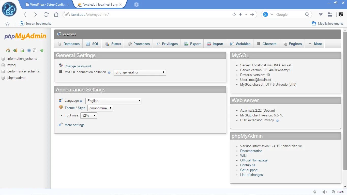Click the Change password link
This screenshot has height=195, width=347.
pyautogui.click(x=78, y=66)
